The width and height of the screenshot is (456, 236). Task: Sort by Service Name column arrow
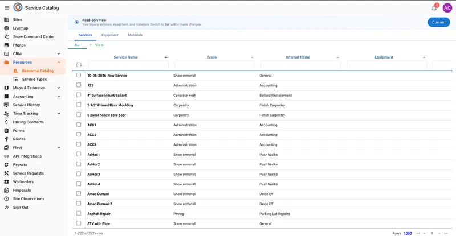click(166, 57)
